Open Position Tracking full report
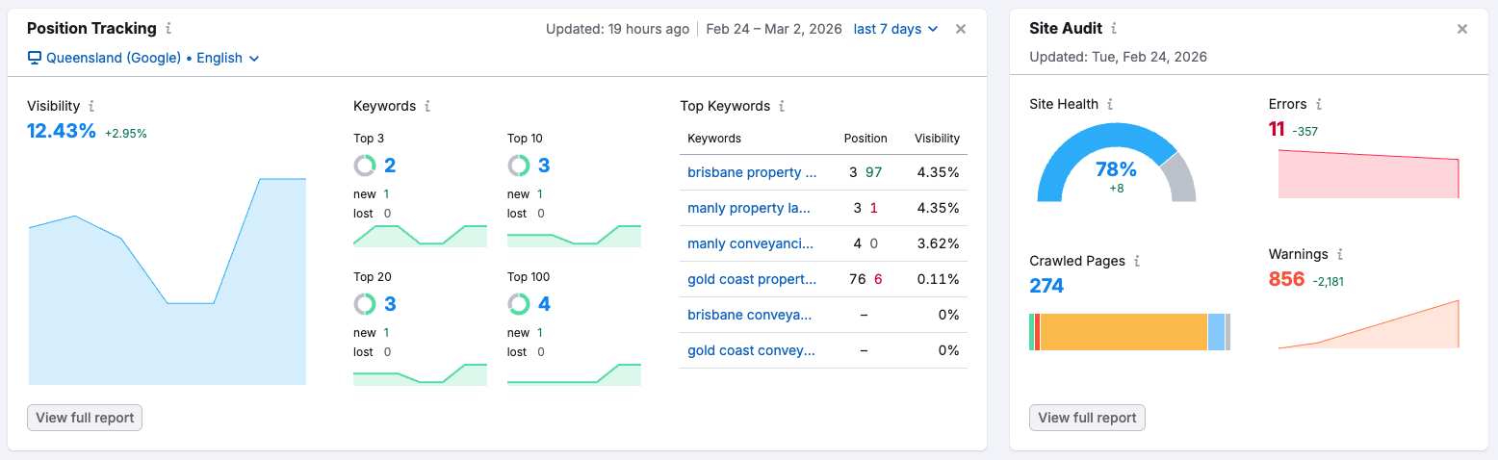 [85, 418]
